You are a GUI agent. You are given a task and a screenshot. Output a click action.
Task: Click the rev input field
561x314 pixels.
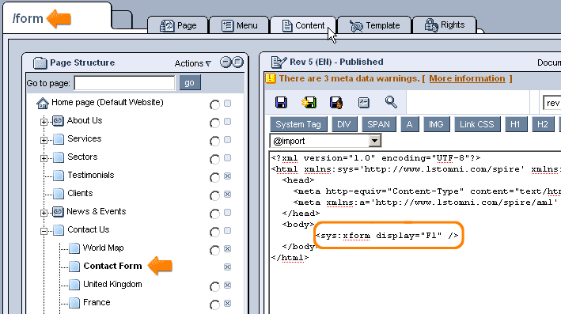tap(552, 103)
